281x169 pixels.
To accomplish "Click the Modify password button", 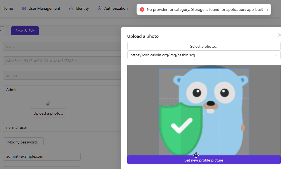I will pyautogui.click(x=23, y=142).
